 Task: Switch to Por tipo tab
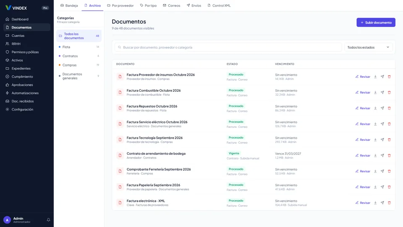(148, 5)
